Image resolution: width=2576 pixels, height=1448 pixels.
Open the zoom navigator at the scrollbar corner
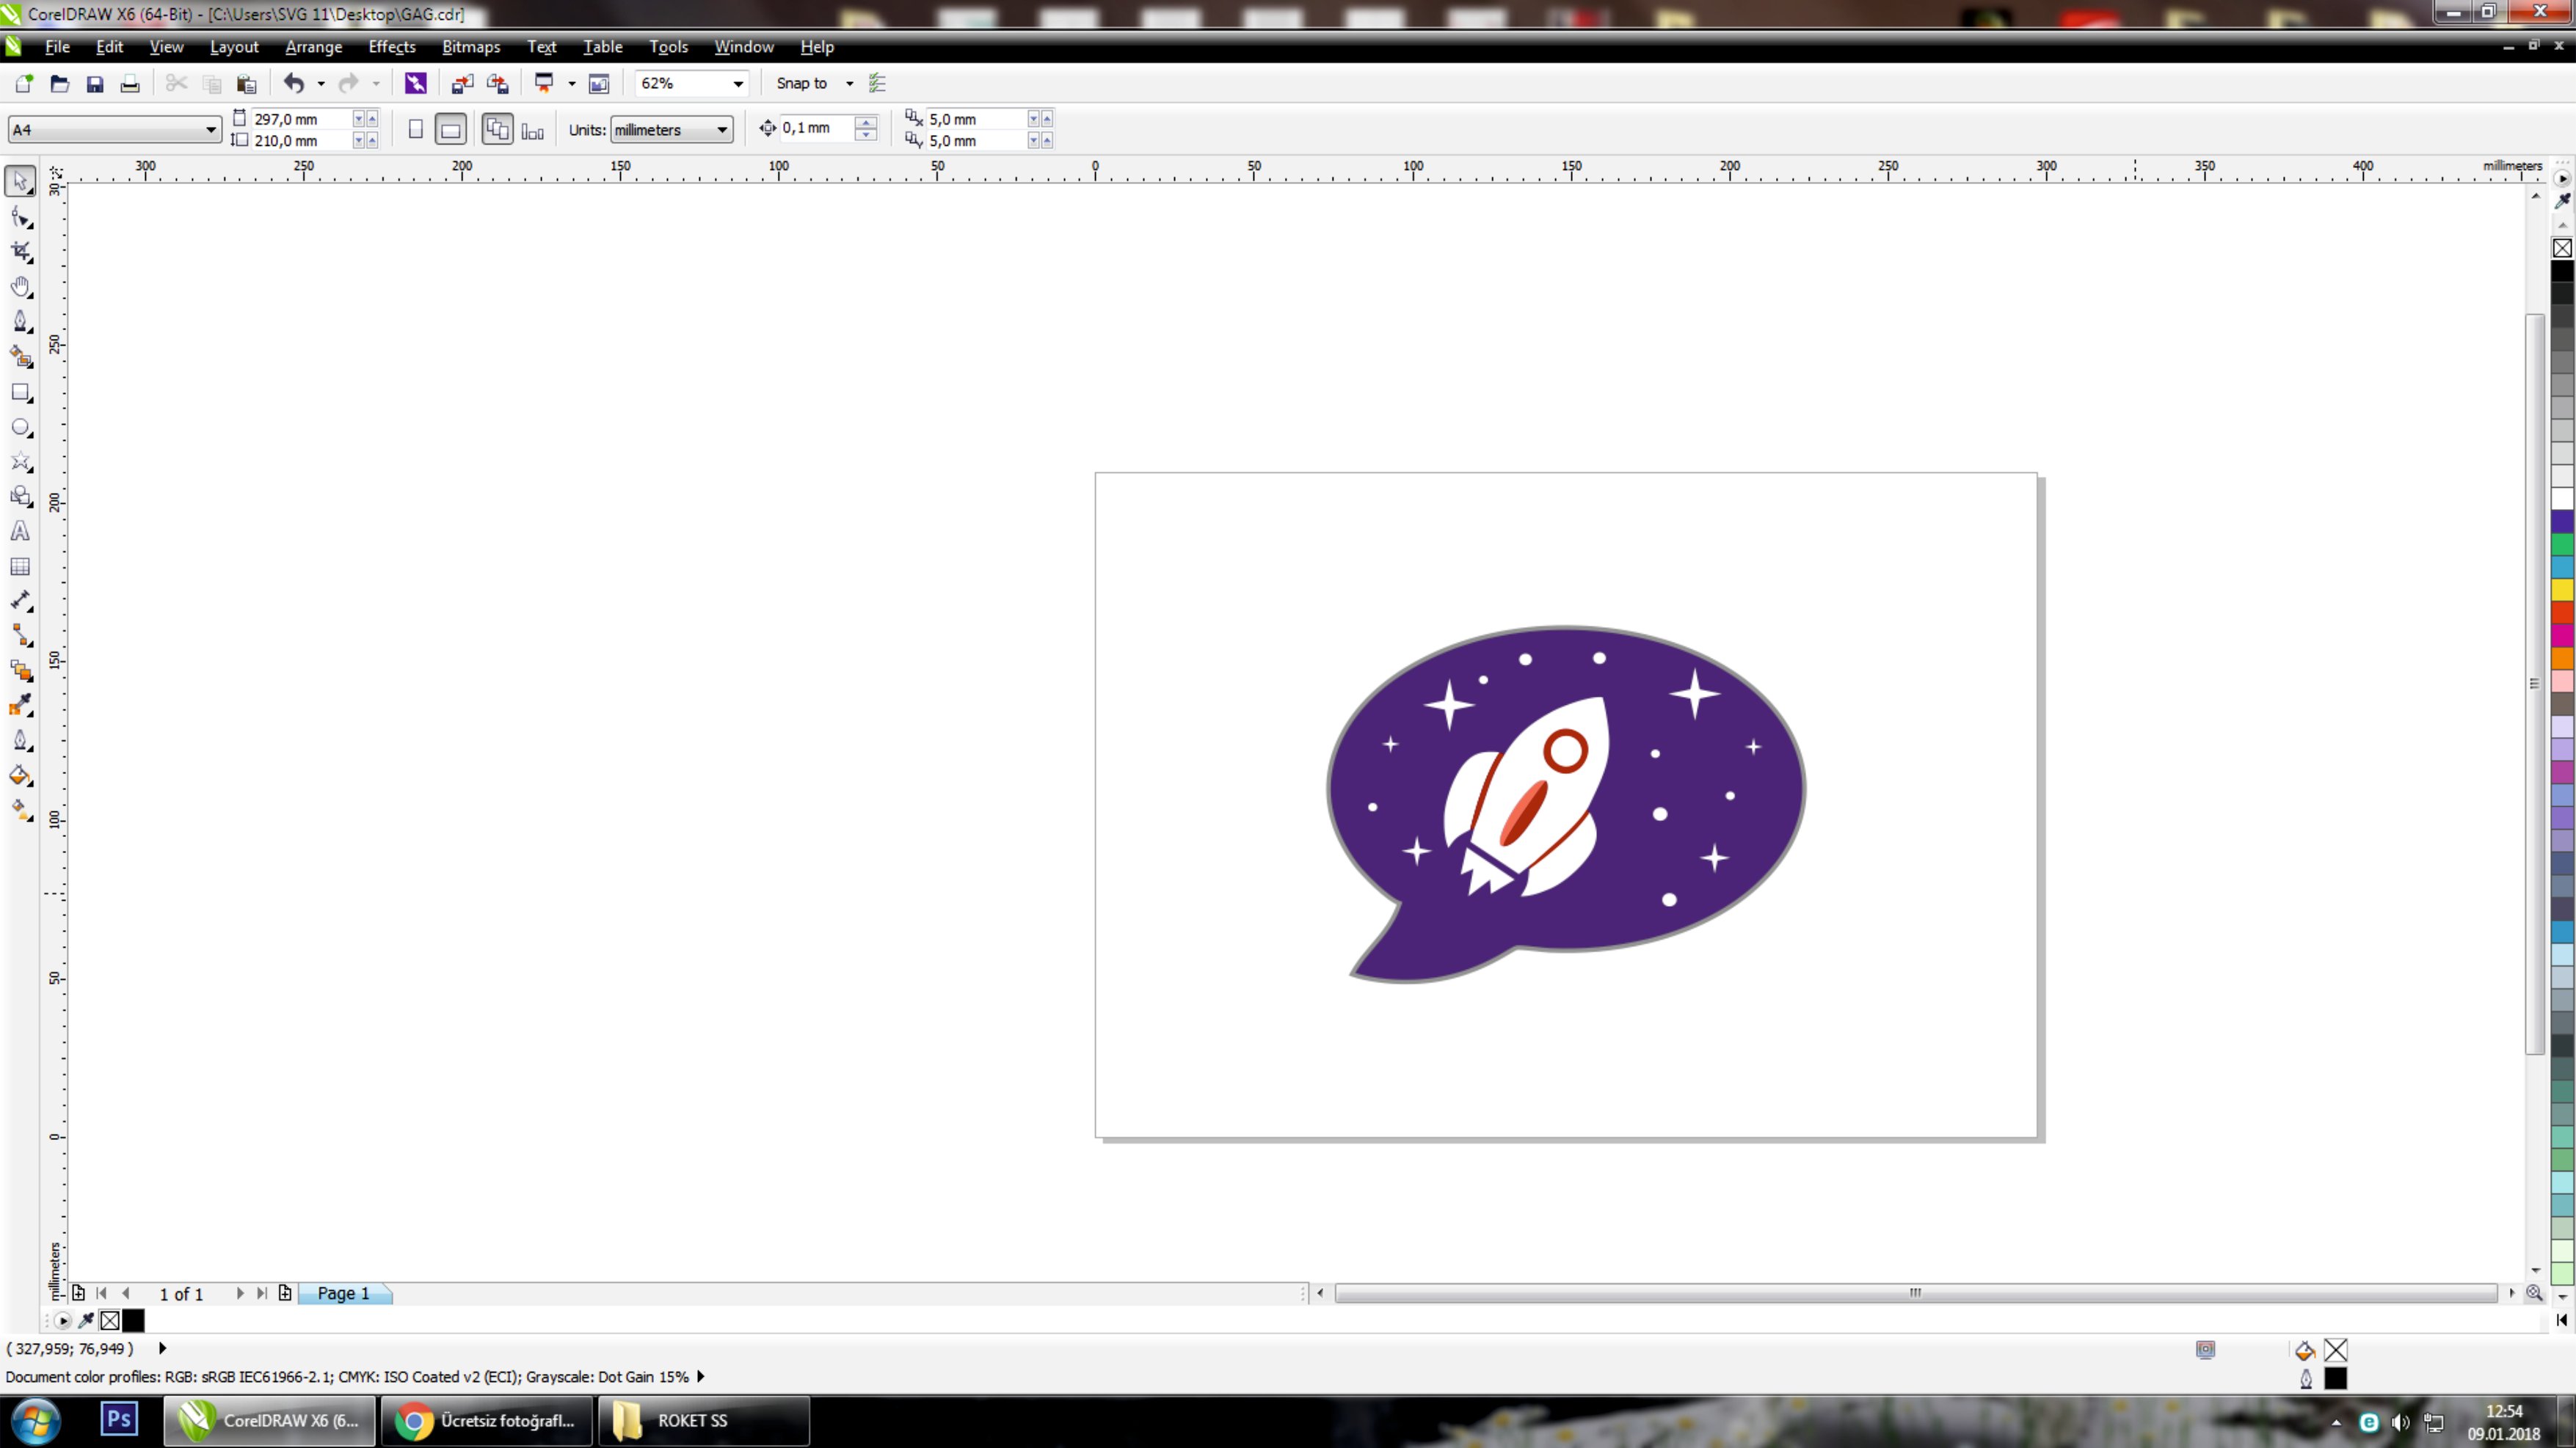pyautogui.click(x=2534, y=1293)
